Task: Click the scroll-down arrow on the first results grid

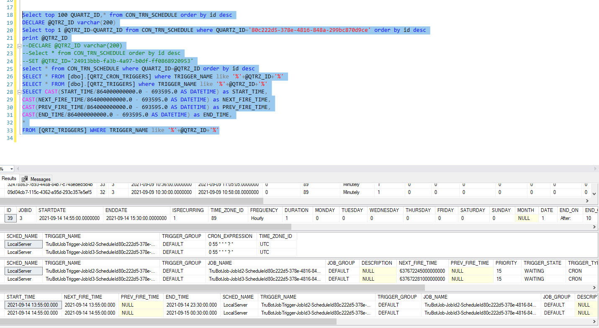Action: tap(594, 193)
